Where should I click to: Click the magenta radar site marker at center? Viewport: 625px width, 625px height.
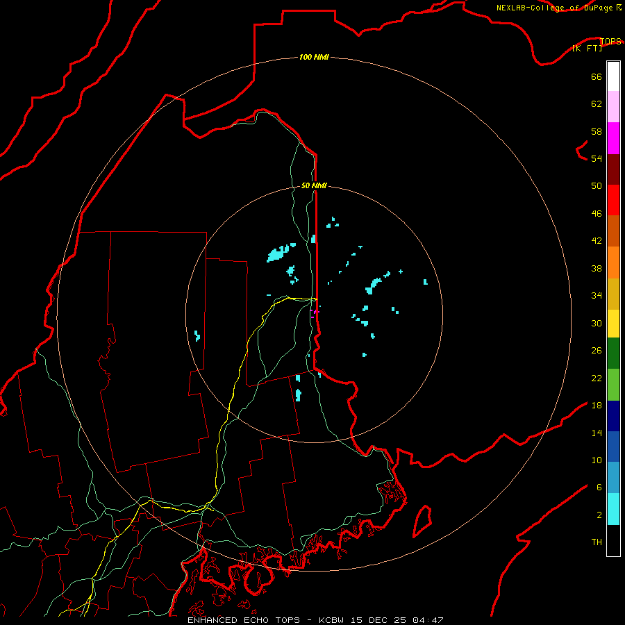[x=315, y=313]
